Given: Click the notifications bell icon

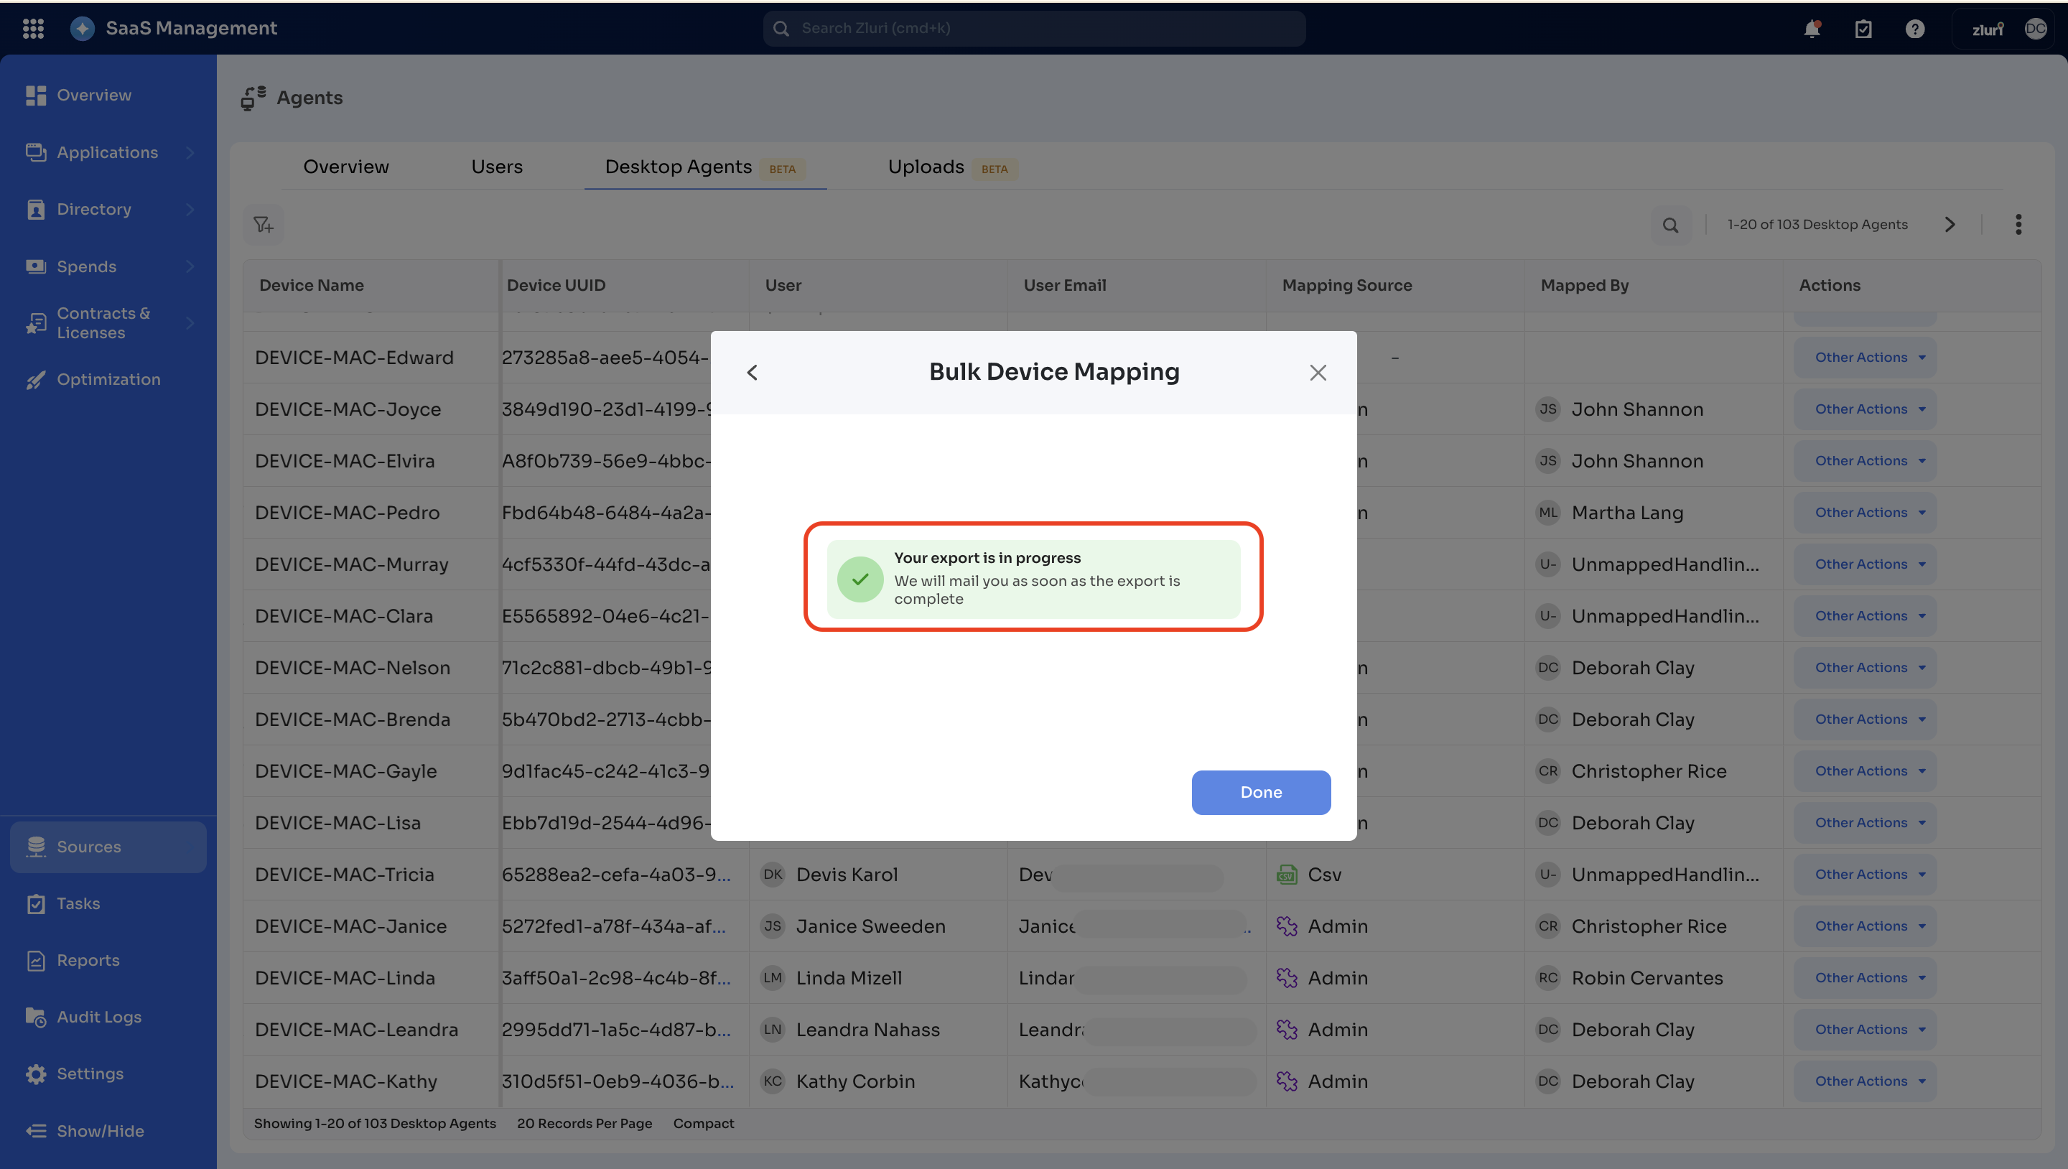Looking at the screenshot, I should tap(1812, 29).
